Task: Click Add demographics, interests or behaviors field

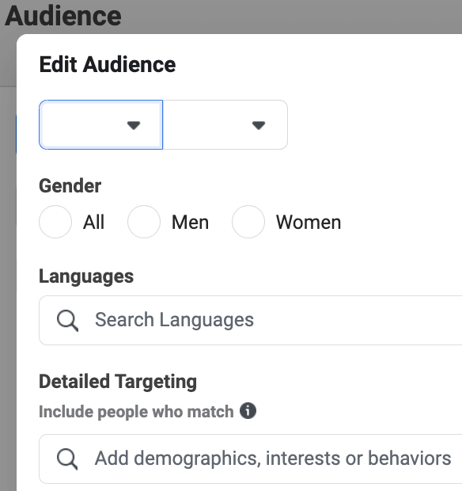Action: point(251,459)
